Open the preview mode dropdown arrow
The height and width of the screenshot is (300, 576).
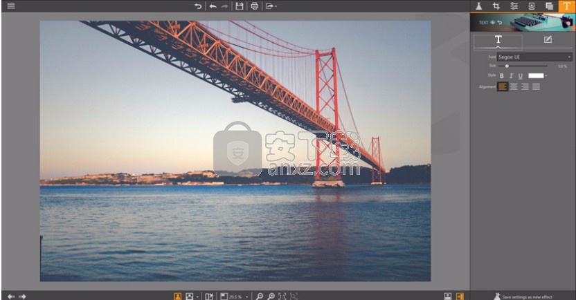197,297
